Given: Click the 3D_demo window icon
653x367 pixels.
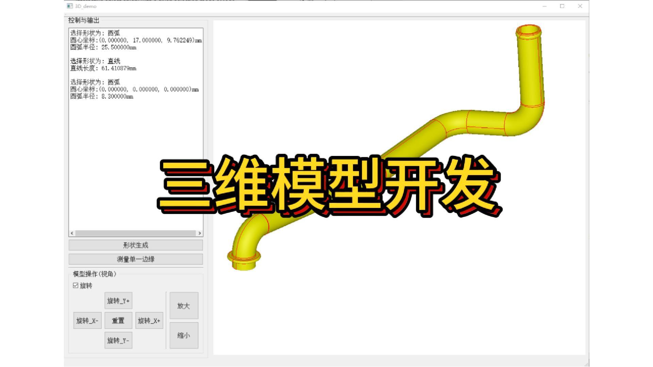Looking at the screenshot, I should pos(70,6).
